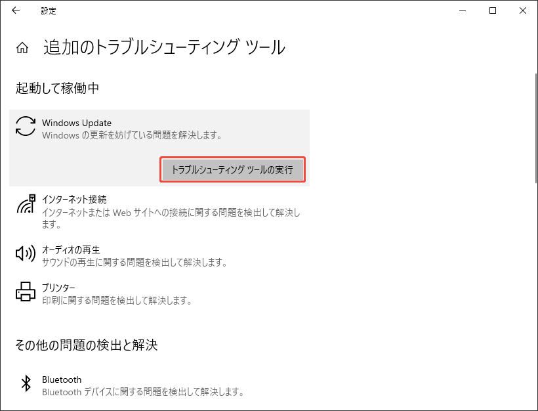
Task: Click the printer icon
Action: (26, 292)
